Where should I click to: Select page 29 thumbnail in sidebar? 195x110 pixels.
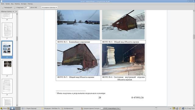(7, 67)
